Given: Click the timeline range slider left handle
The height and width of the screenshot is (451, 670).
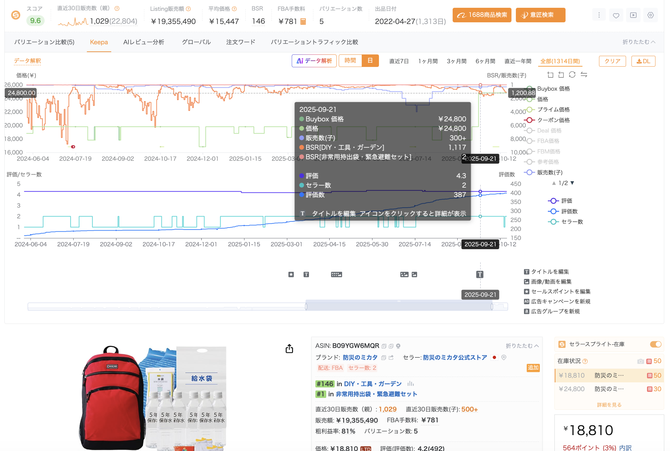Looking at the screenshot, I should (306, 307).
